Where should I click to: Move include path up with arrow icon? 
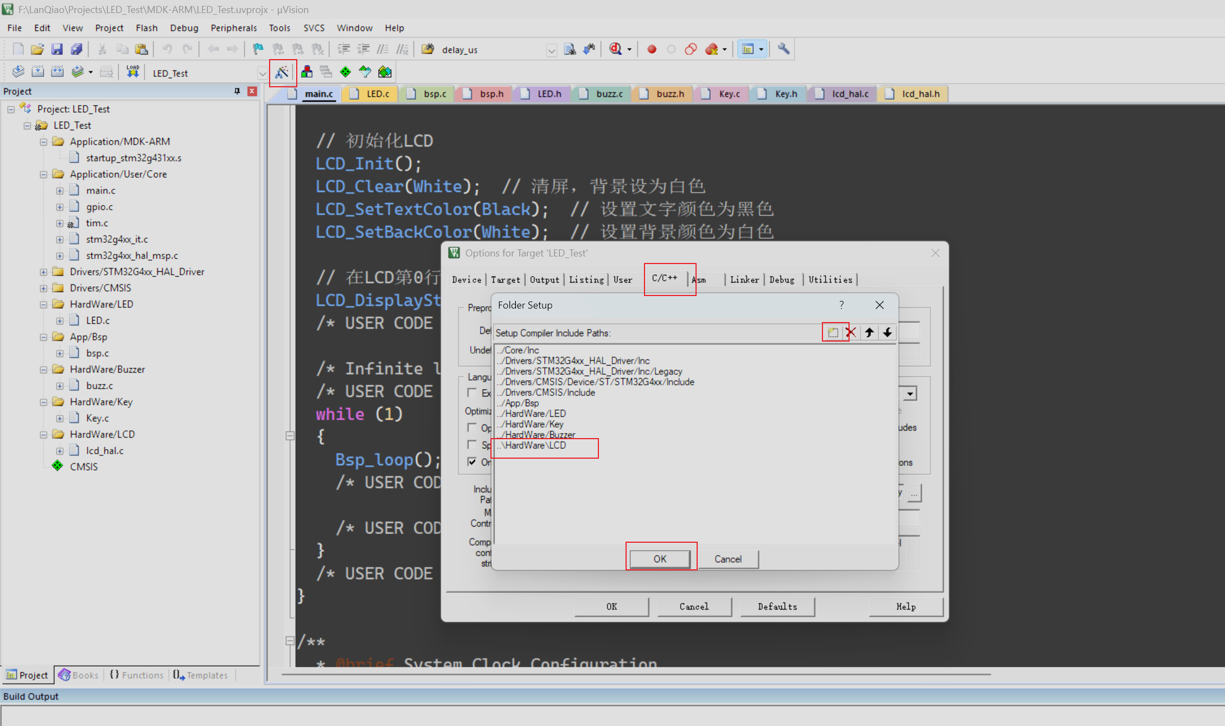click(x=869, y=332)
